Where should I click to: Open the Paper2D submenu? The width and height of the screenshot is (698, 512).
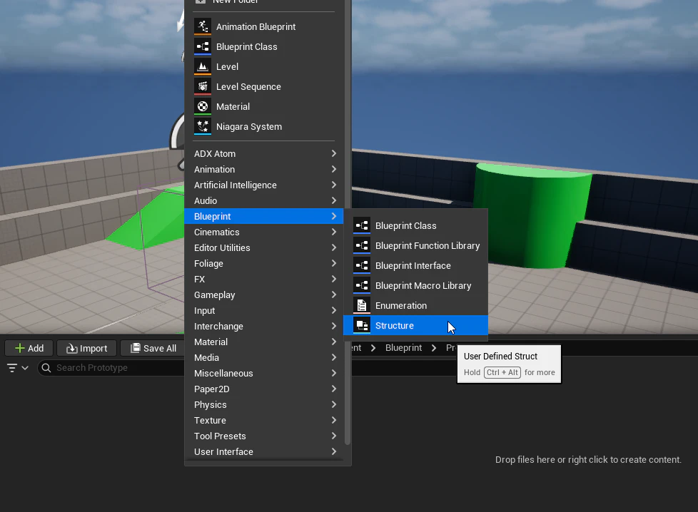[x=264, y=389]
